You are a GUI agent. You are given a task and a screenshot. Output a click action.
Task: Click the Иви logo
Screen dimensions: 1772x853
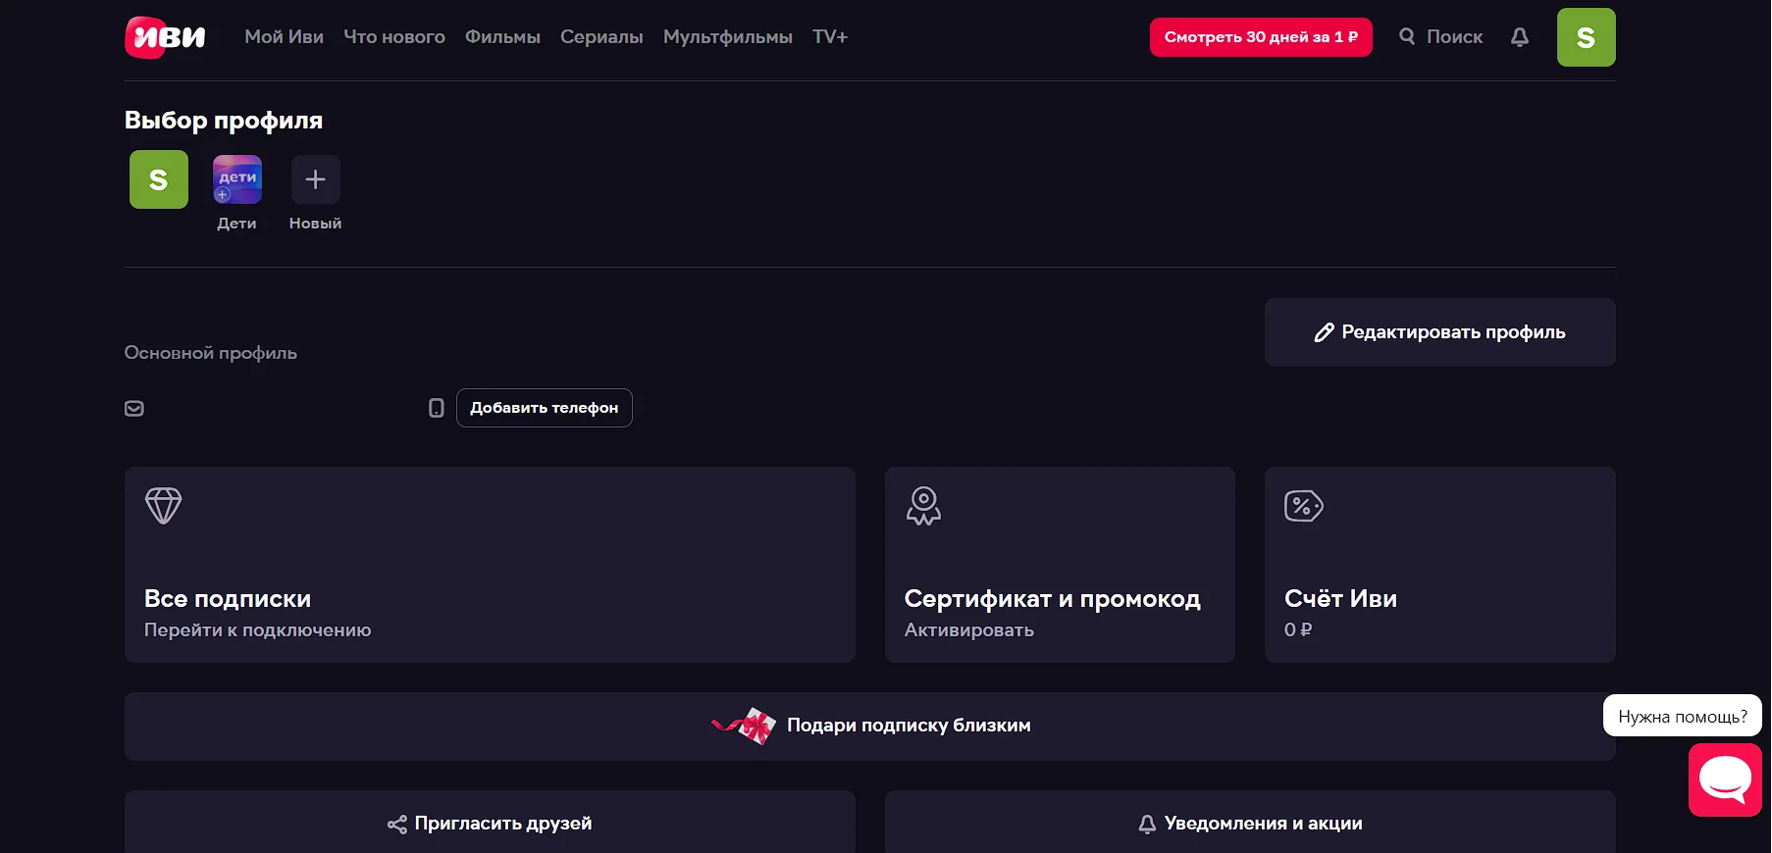tap(165, 37)
